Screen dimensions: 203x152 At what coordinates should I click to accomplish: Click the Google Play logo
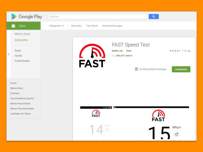pos(27,17)
